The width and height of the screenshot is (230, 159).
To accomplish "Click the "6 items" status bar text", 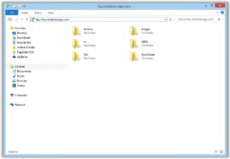I will tap(13, 152).
